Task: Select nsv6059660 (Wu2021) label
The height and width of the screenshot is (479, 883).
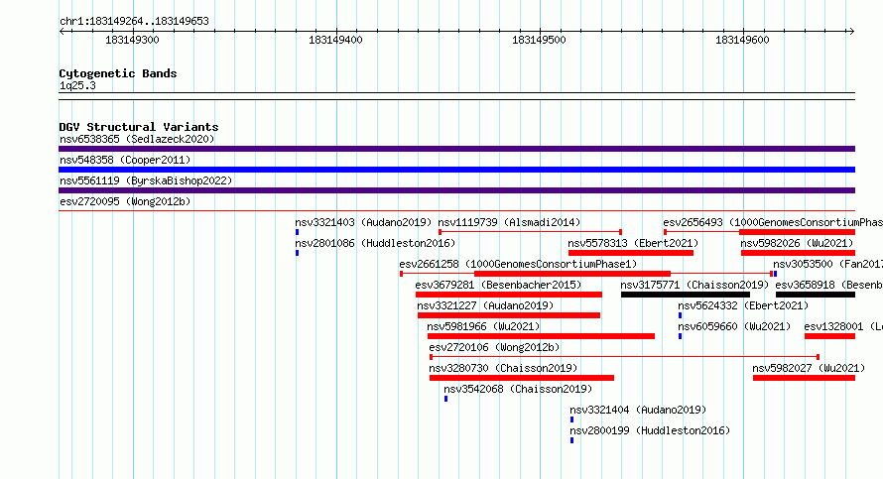Action: 734,326
